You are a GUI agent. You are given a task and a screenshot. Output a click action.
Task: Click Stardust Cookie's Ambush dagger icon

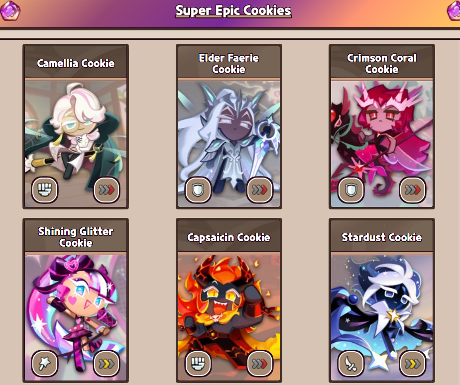(x=351, y=364)
